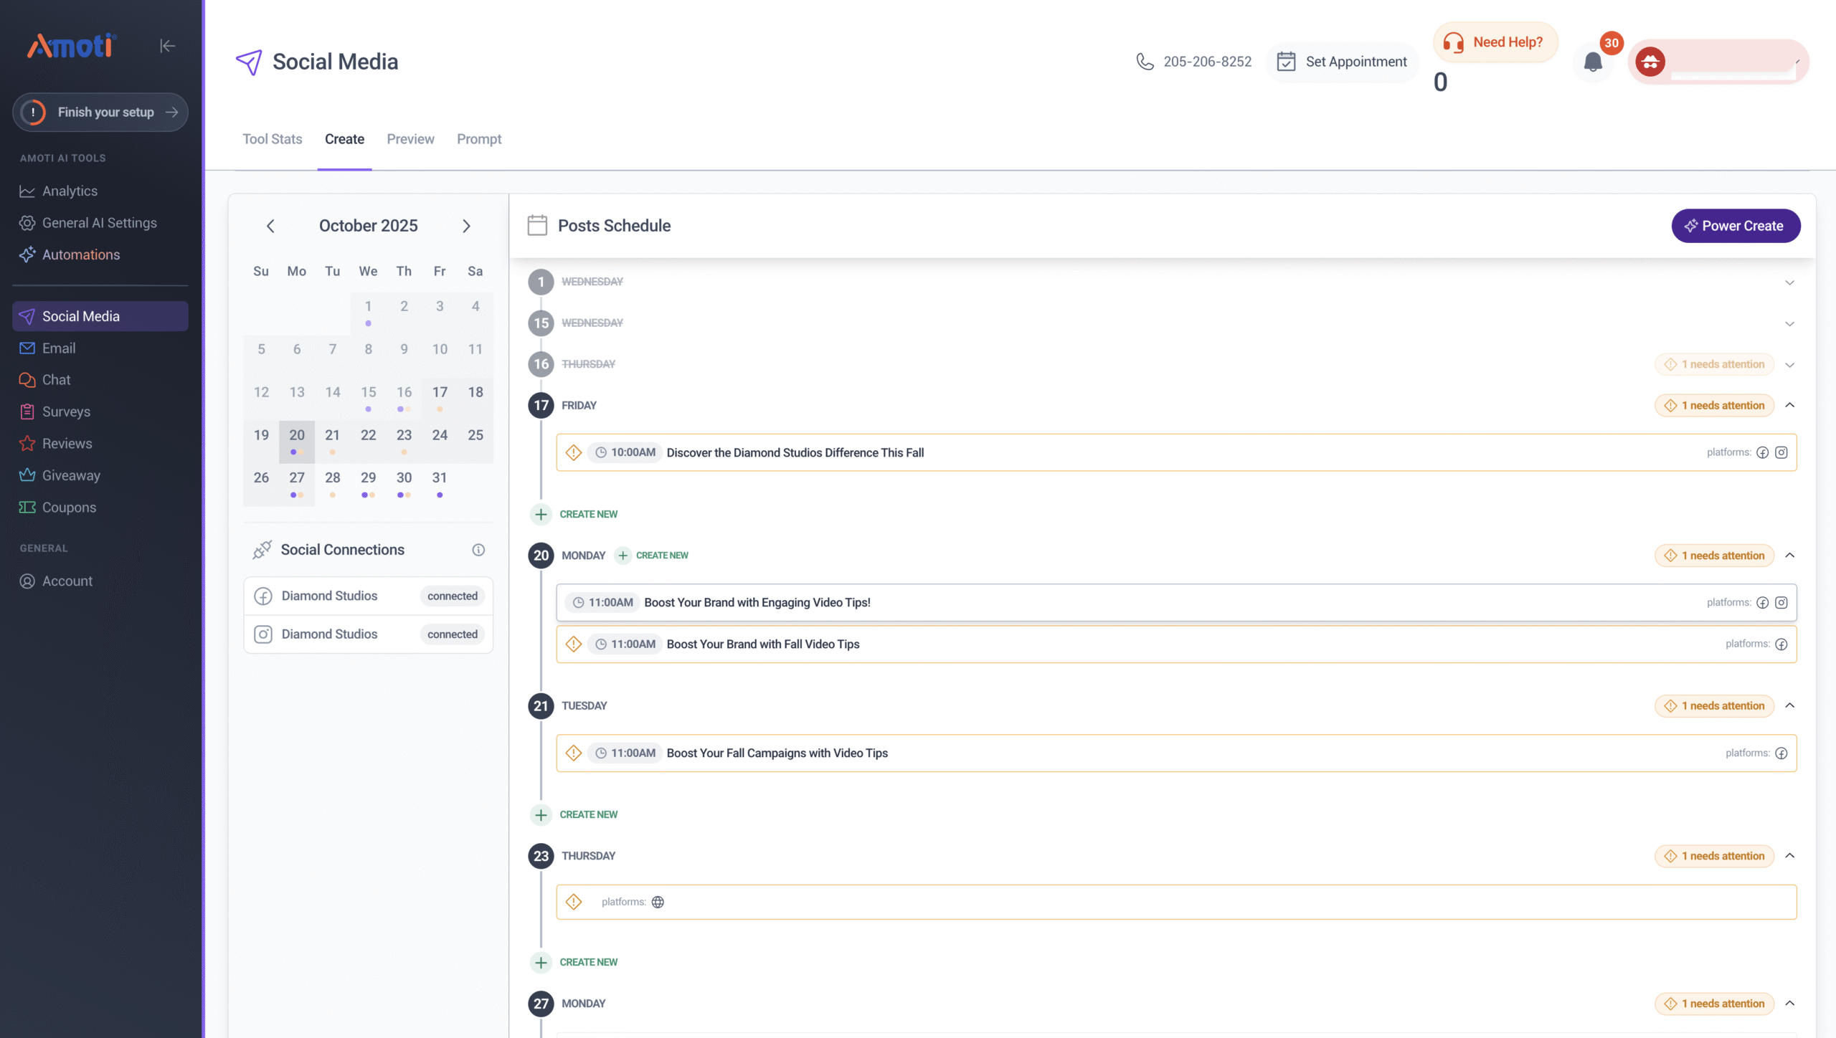Click the Power Create button
1836x1038 pixels.
click(x=1735, y=226)
